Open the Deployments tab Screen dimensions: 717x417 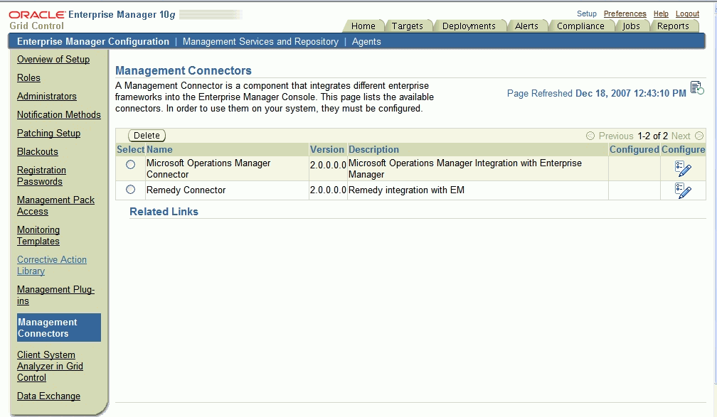click(469, 26)
